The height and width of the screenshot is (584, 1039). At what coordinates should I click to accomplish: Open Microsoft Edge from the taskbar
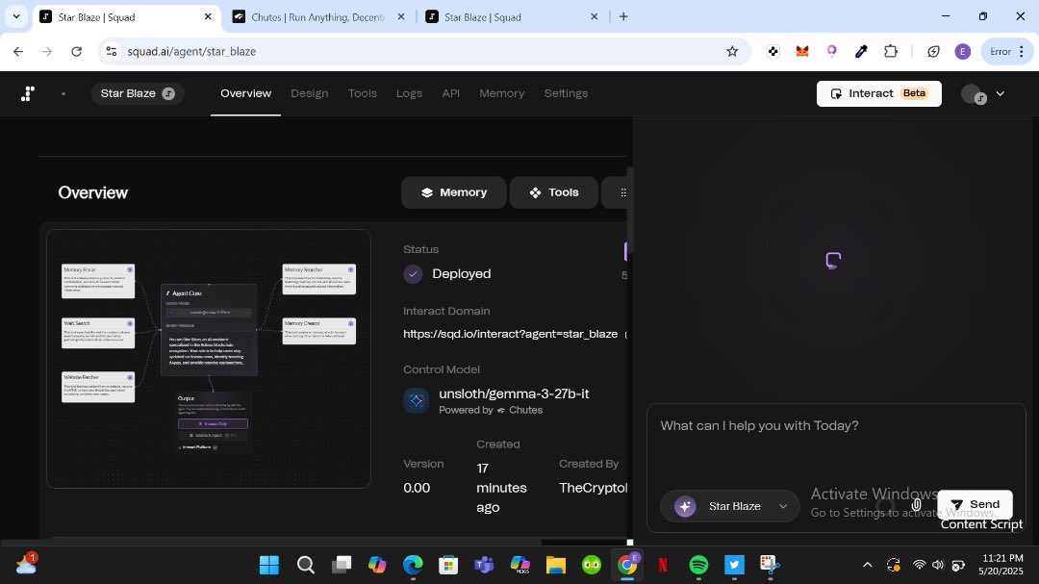click(x=413, y=565)
